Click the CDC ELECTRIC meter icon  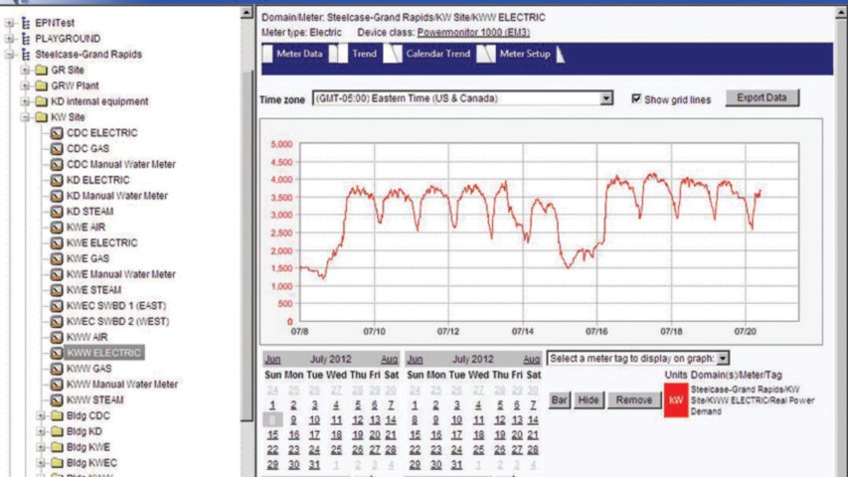(x=57, y=133)
